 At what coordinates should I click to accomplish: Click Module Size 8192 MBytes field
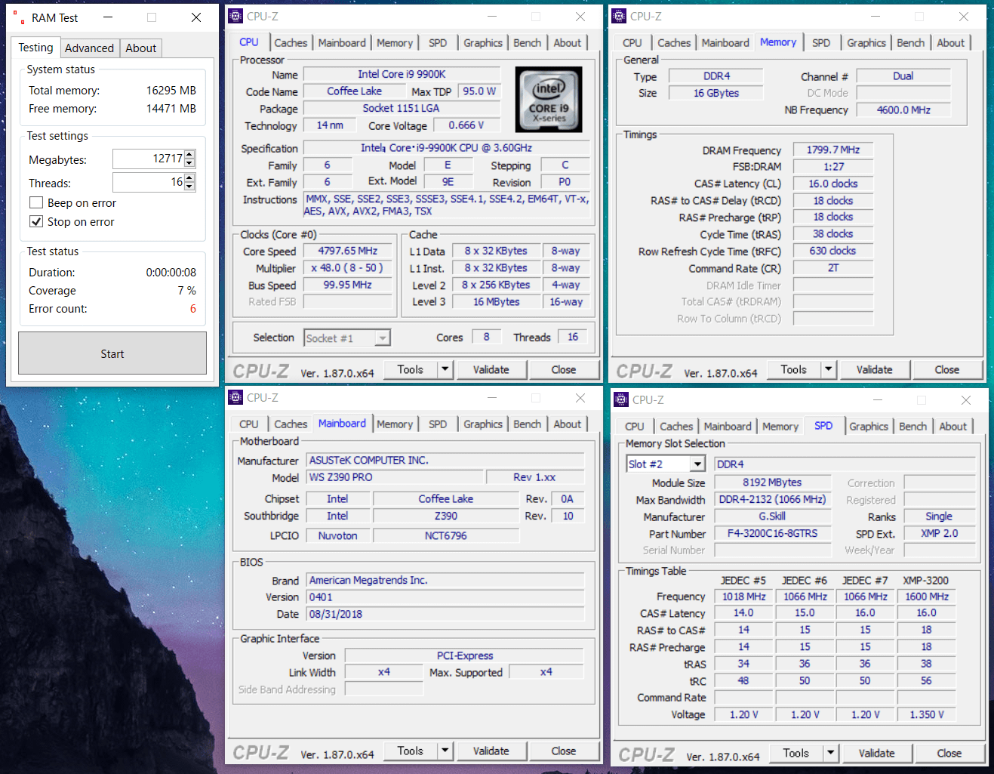tap(773, 483)
